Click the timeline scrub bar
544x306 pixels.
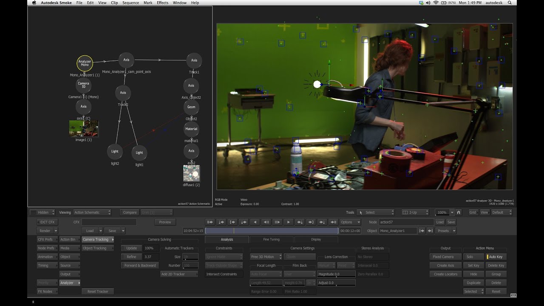click(272, 231)
